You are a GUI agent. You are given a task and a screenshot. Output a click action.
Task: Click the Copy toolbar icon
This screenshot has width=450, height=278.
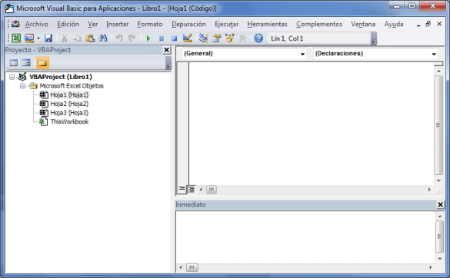[77, 38]
